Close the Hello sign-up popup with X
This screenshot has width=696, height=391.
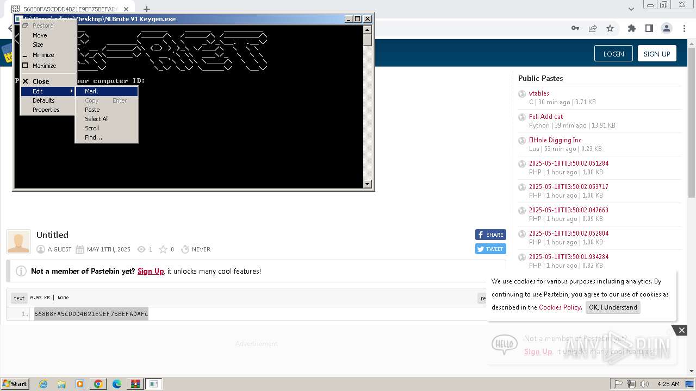(x=681, y=330)
